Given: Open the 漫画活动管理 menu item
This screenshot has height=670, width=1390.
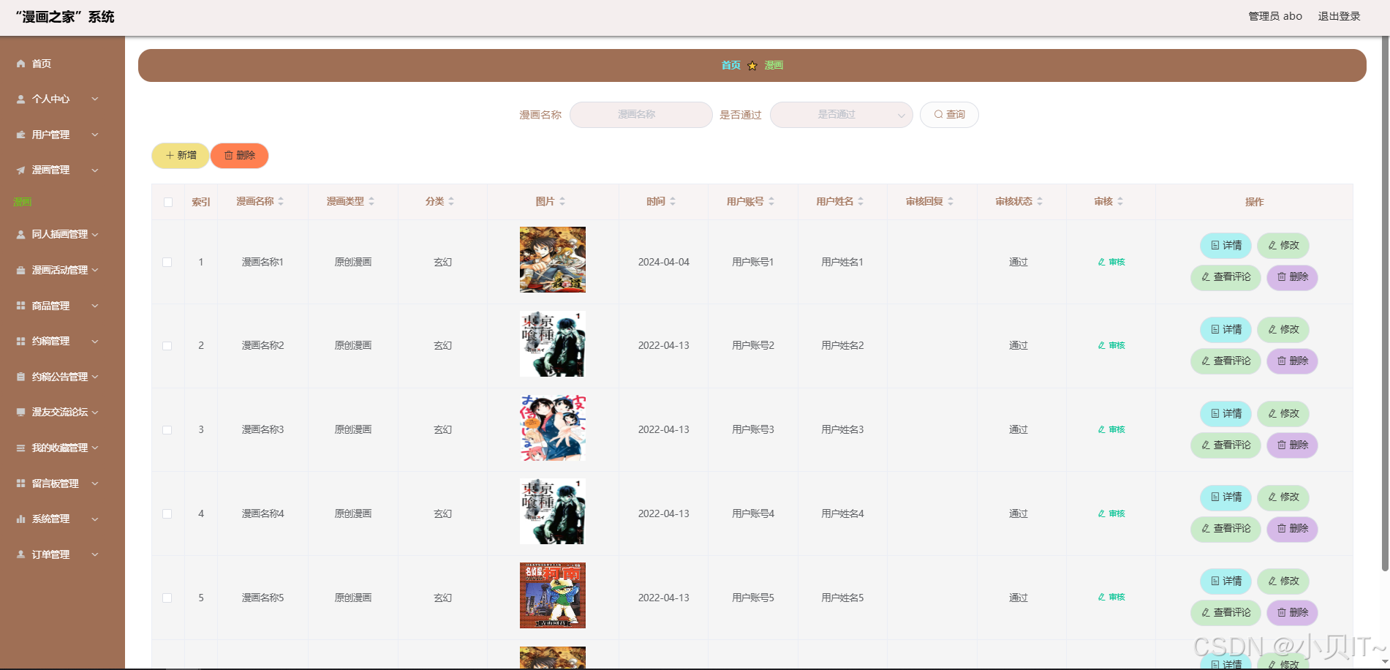Looking at the screenshot, I should click(x=62, y=271).
